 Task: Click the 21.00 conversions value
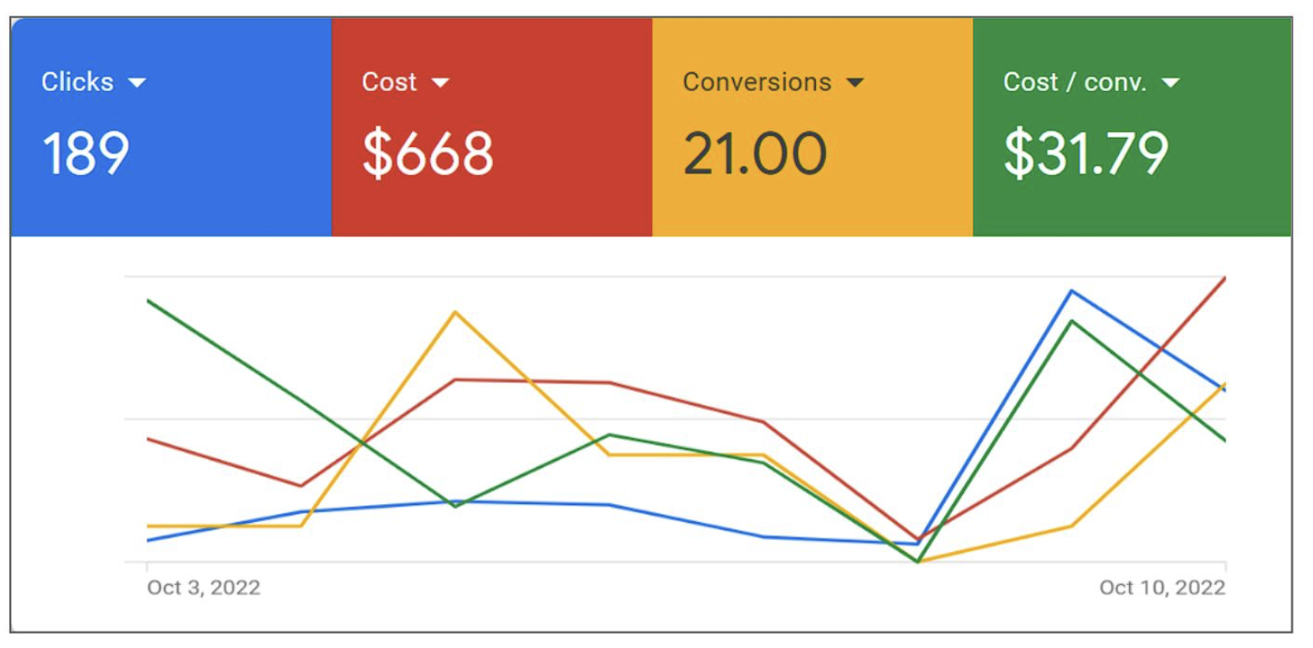(x=754, y=154)
